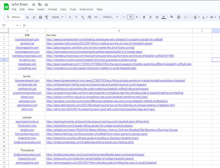Open bytevarsity.com link in column A

(x=27, y=159)
